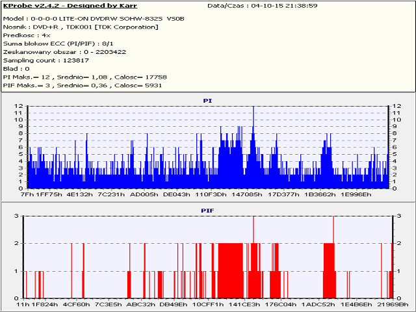Select the Model LITE-ON DVDRW SOHW-832S line

[x=94, y=19]
